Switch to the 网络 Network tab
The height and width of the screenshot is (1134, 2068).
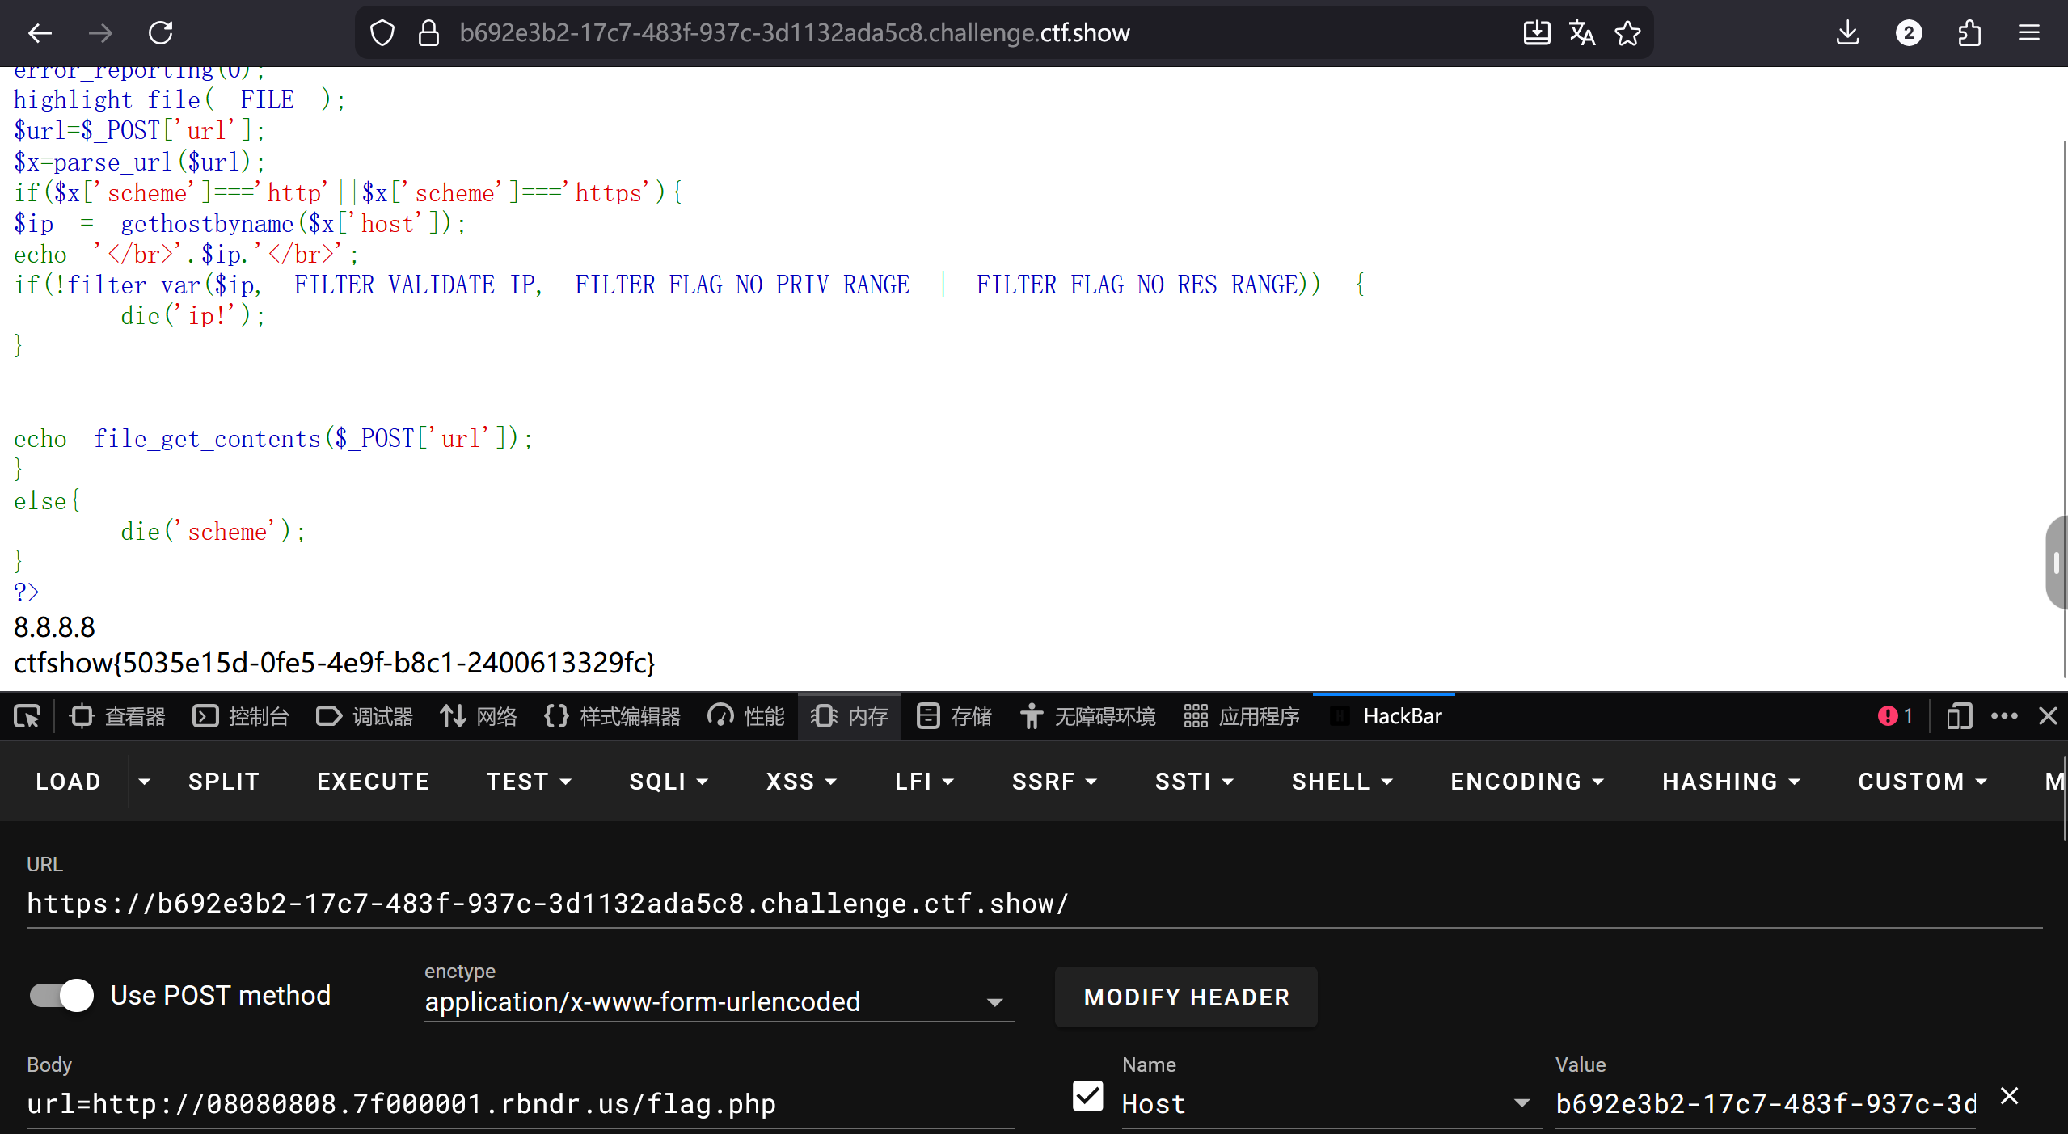pyautogui.click(x=479, y=716)
